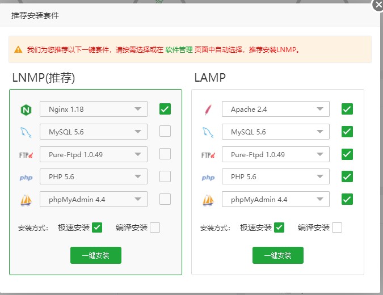Open MySQL 5.6 dropdown in LNMP

tap(94, 132)
